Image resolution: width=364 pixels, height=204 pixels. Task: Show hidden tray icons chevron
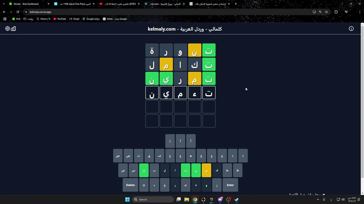(318, 199)
